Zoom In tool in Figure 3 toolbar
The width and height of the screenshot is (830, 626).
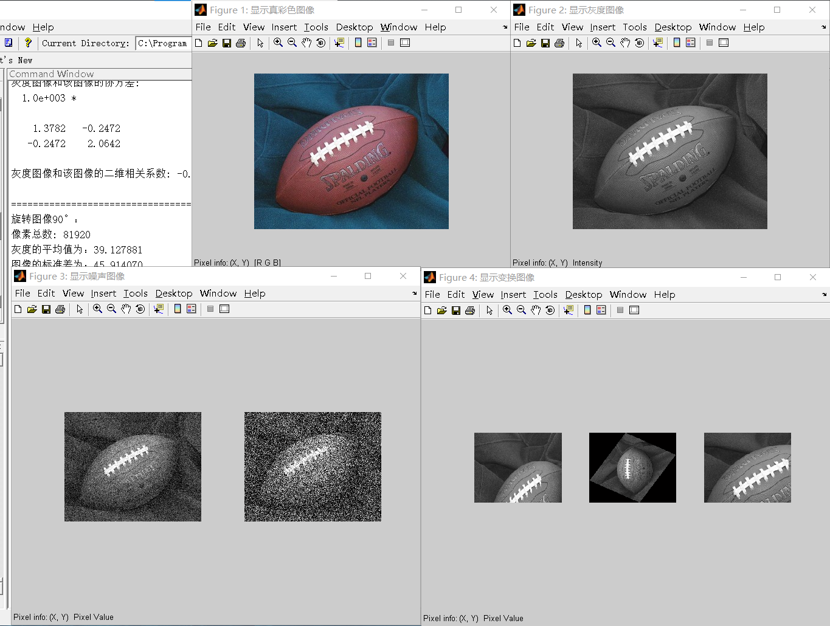point(97,309)
